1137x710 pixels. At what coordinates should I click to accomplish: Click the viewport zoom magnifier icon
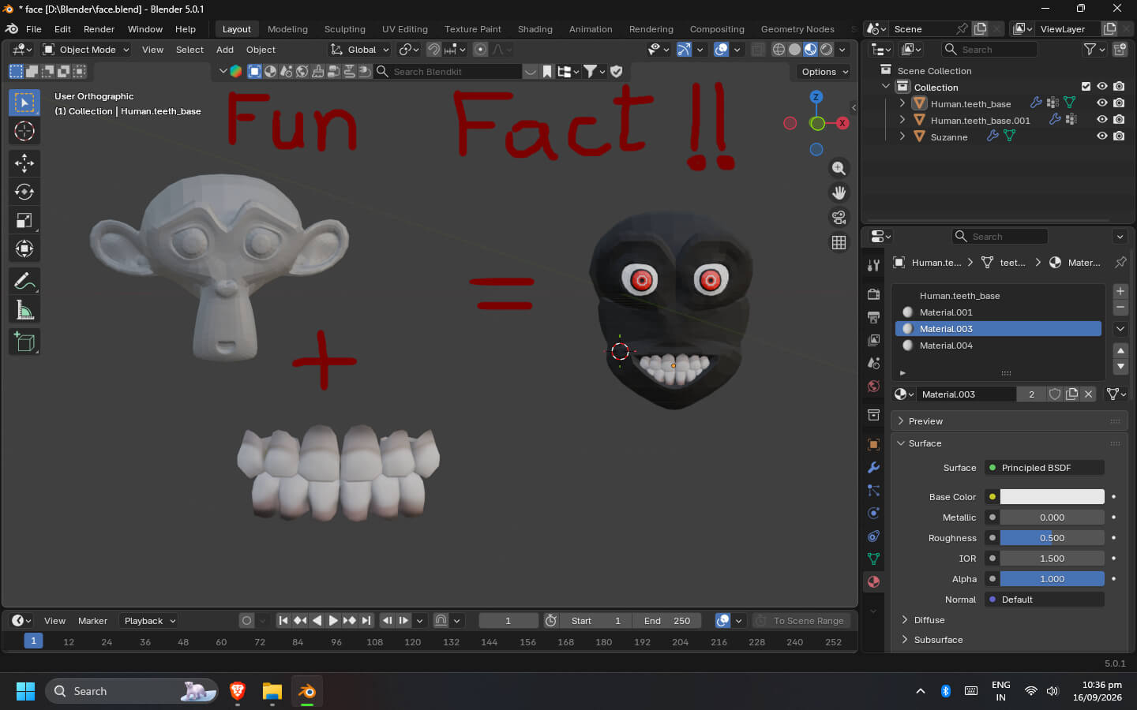pyautogui.click(x=839, y=168)
